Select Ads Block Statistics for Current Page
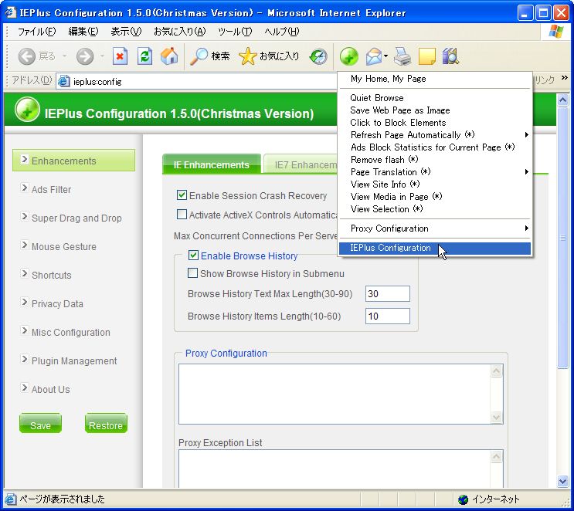Screen dimensions: 574x511 [435, 147]
